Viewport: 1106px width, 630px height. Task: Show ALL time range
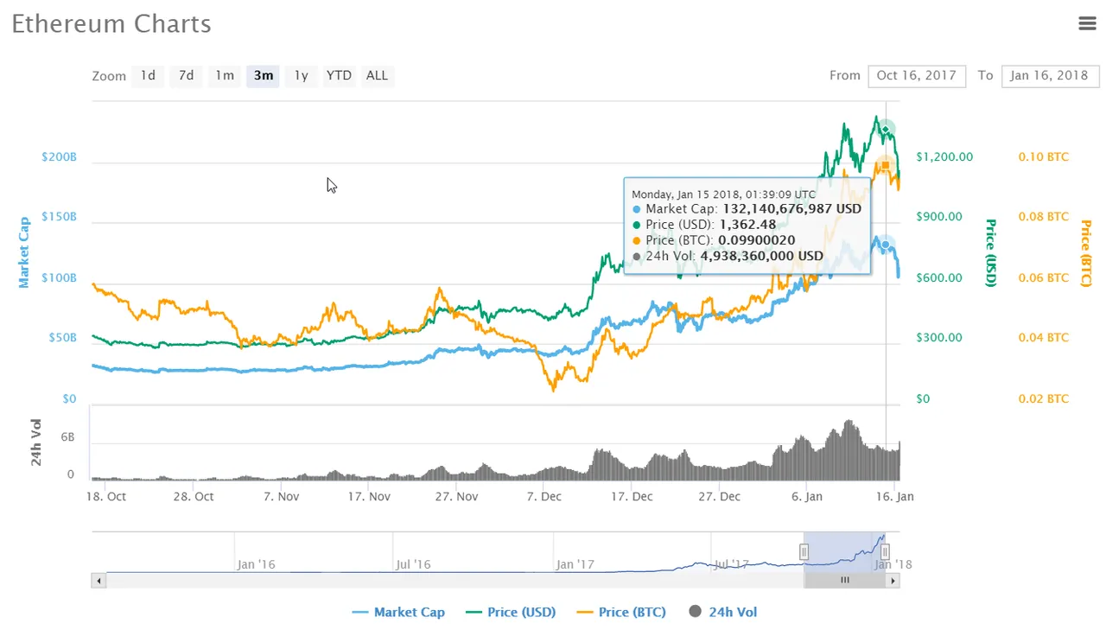point(377,76)
